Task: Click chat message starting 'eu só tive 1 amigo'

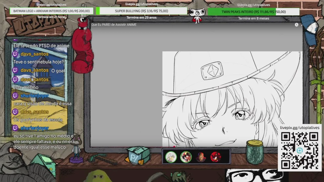Action: [44, 142]
